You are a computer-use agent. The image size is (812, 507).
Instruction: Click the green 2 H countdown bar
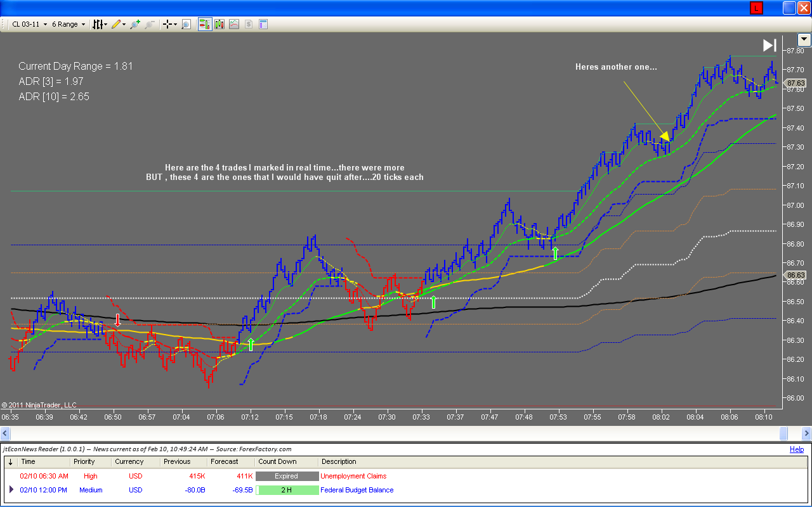coord(287,490)
